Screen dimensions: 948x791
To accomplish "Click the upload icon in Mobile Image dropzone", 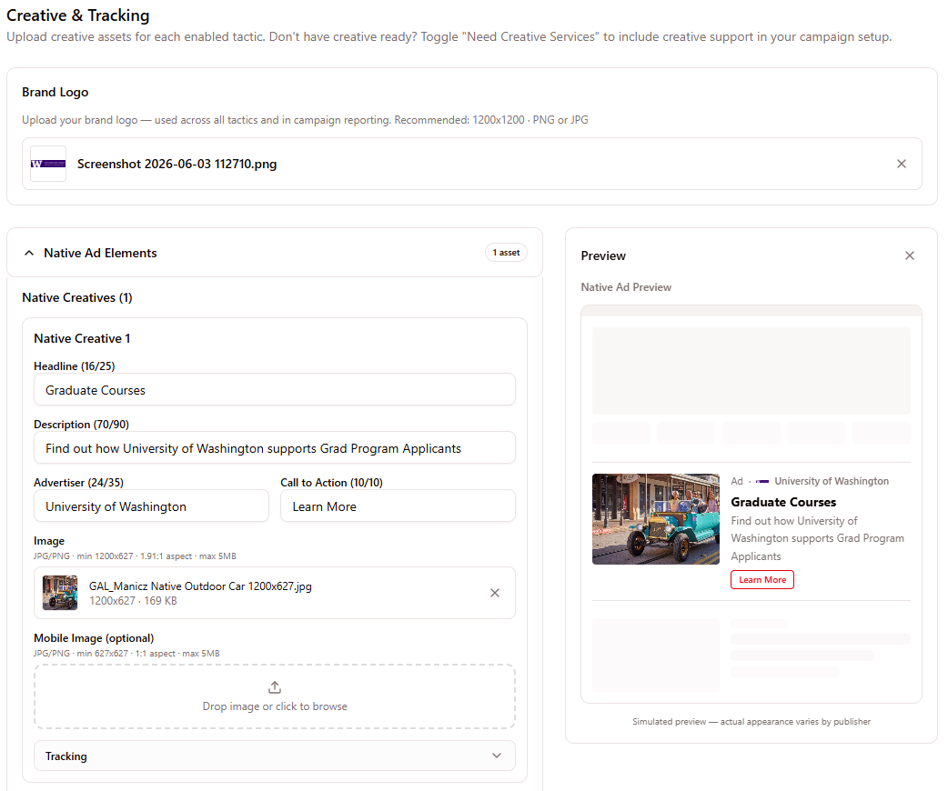I will [x=275, y=687].
